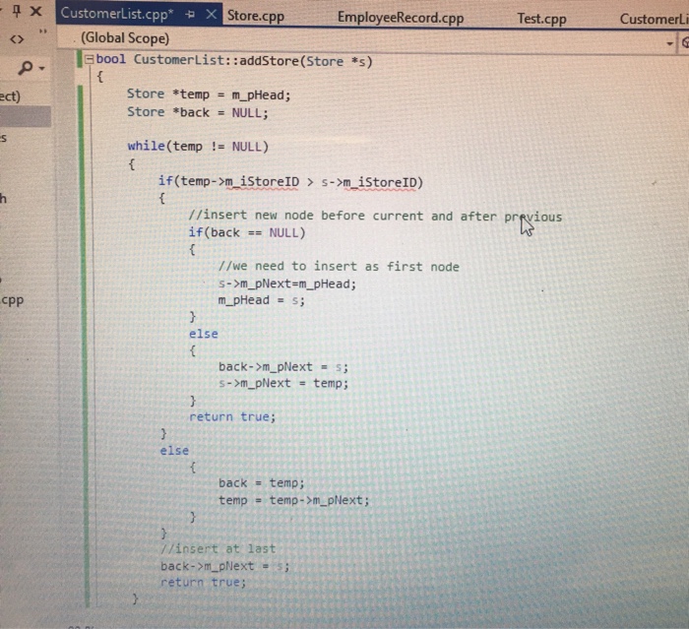Click the code view angle brackets icon

[17, 39]
